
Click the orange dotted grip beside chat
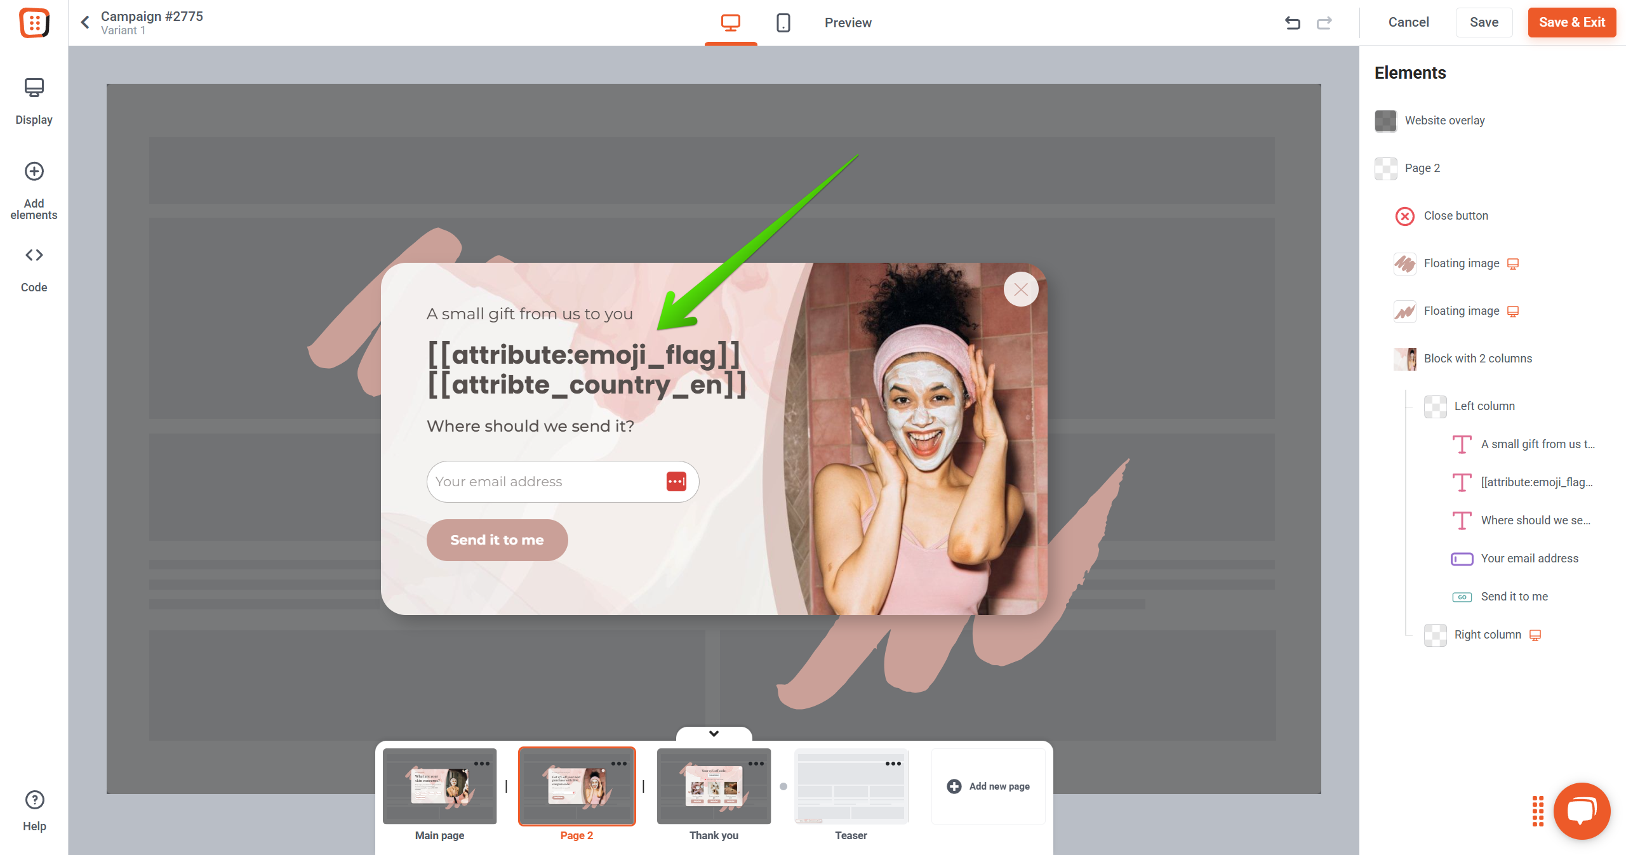tap(1538, 811)
